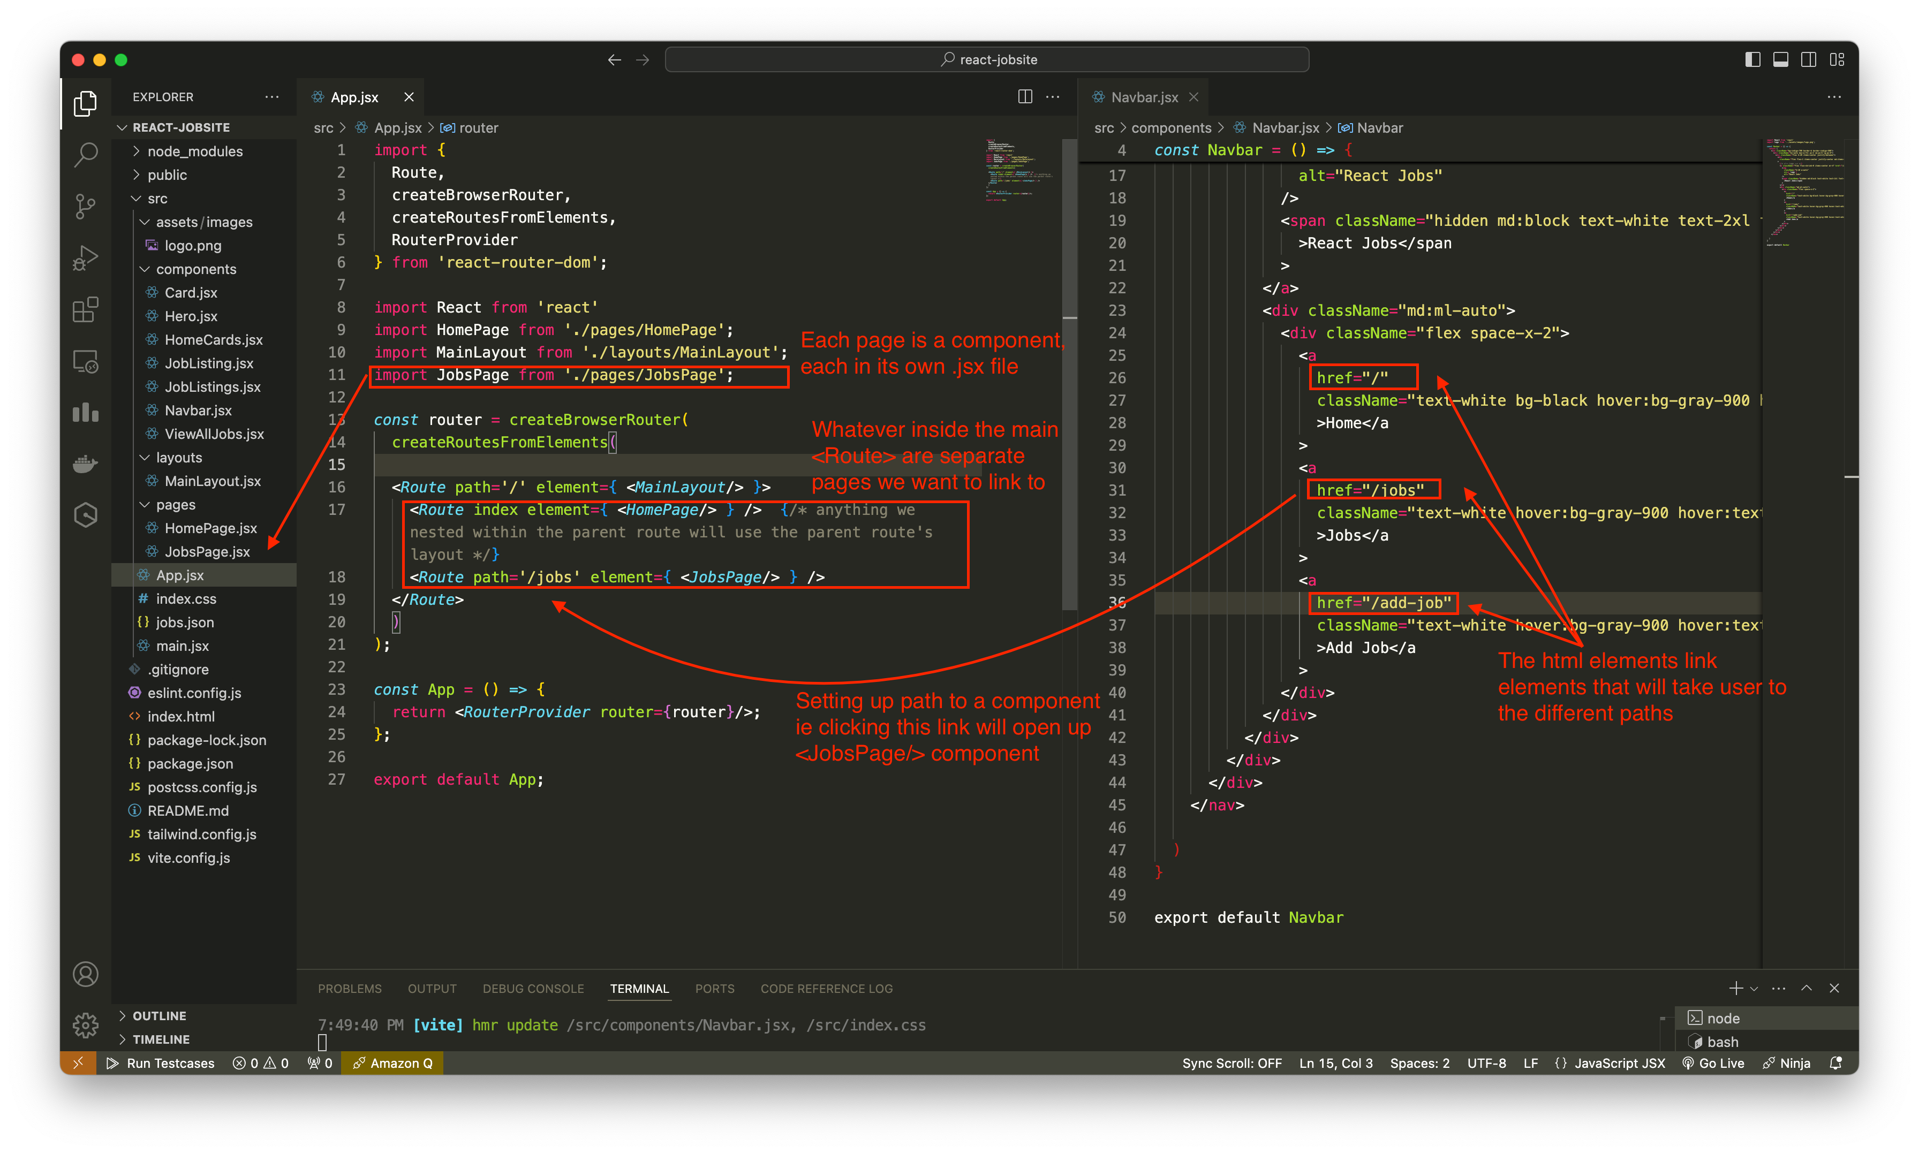Open terminal panel more actions ellipsis
Screen dimensions: 1919x1154
point(1778,989)
